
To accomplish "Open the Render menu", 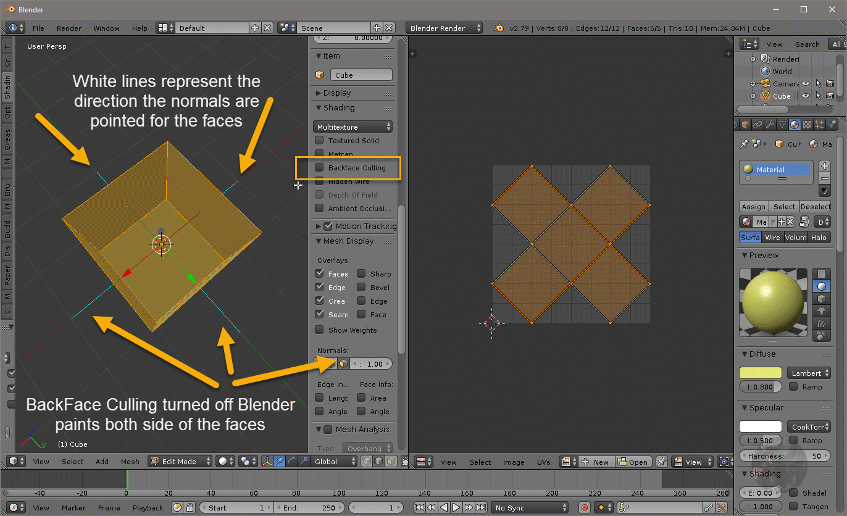I will tap(69, 28).
